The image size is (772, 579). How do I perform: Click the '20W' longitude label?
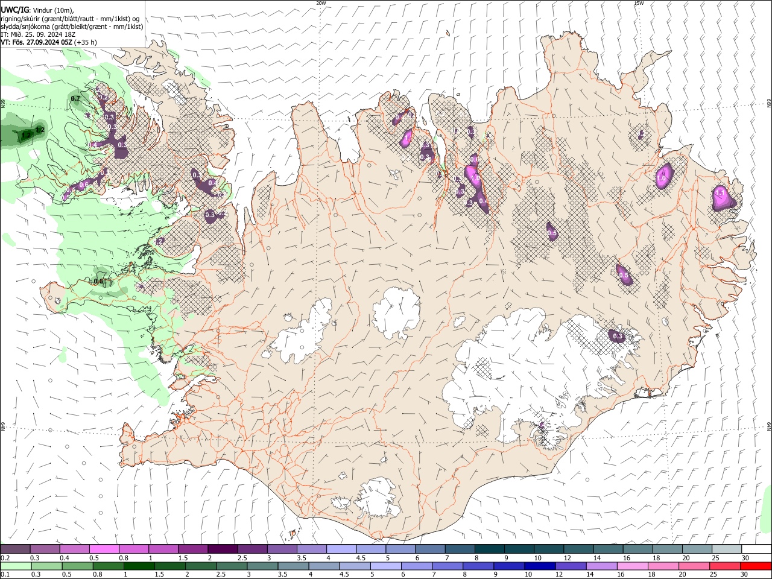coord(321,3)
